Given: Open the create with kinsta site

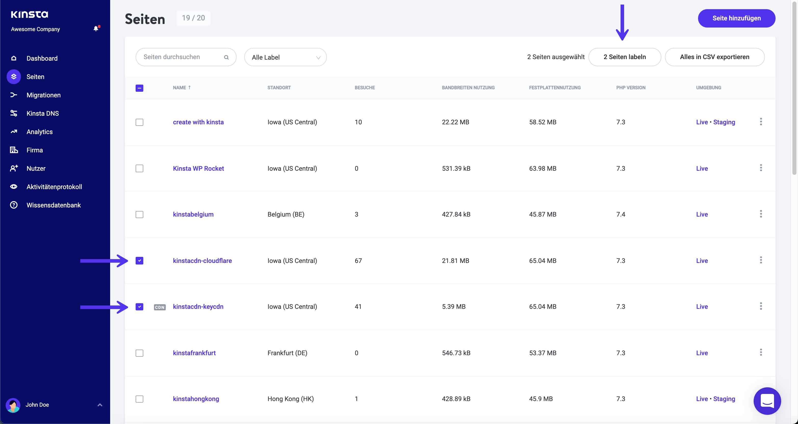Looking at the screenshot, I should pyautogui.click(x=198, y=122).
